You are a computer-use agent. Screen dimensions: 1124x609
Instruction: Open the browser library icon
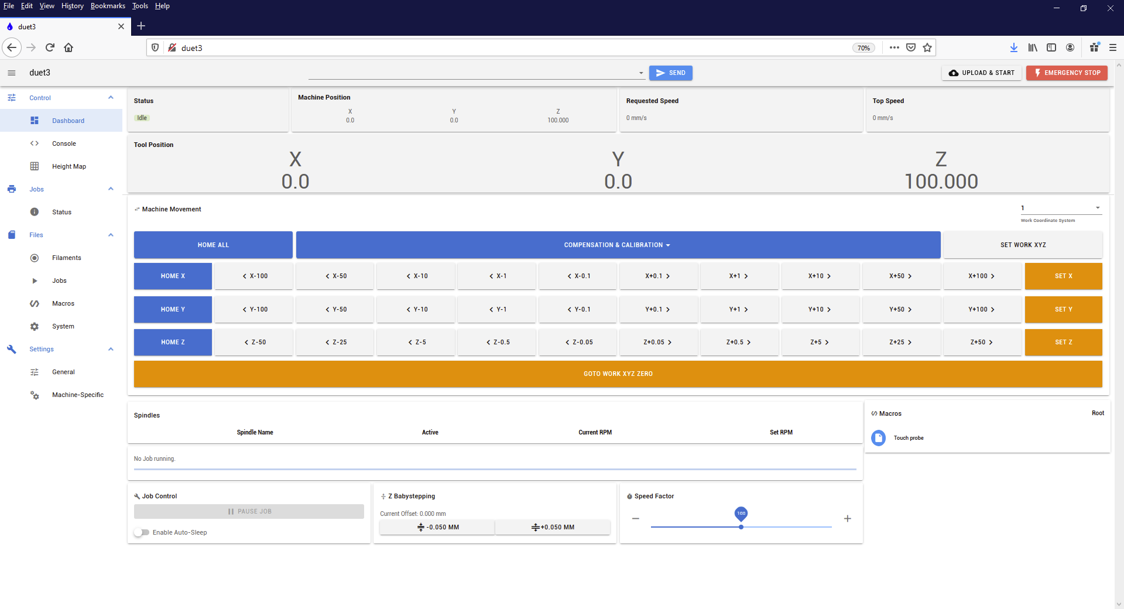(1033, 47)
